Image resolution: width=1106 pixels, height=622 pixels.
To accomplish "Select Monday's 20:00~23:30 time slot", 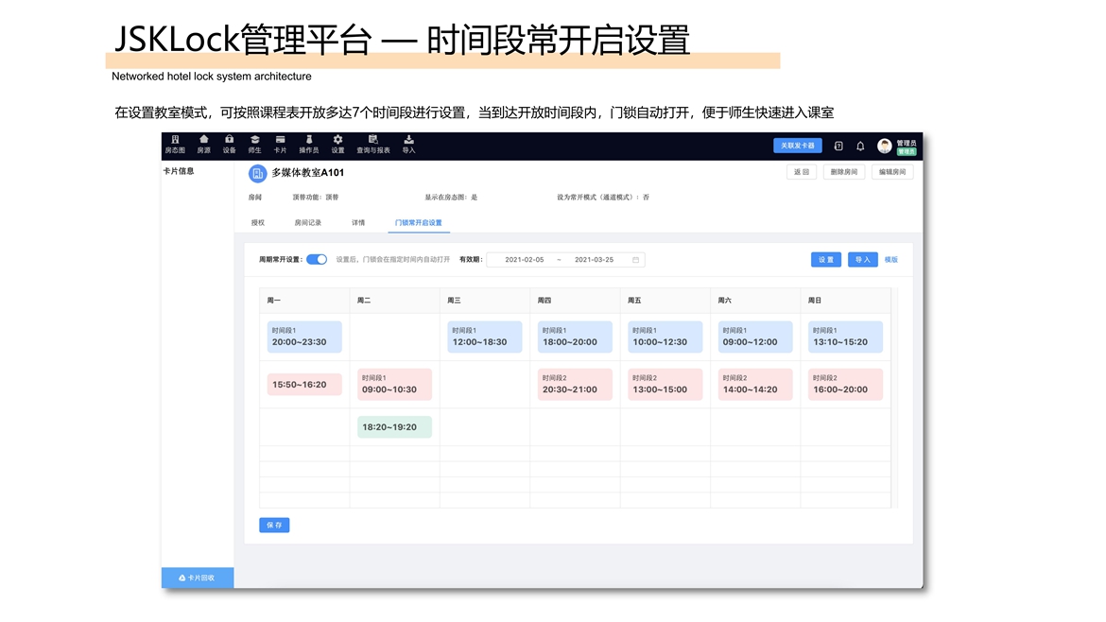I will coord(303,337).
